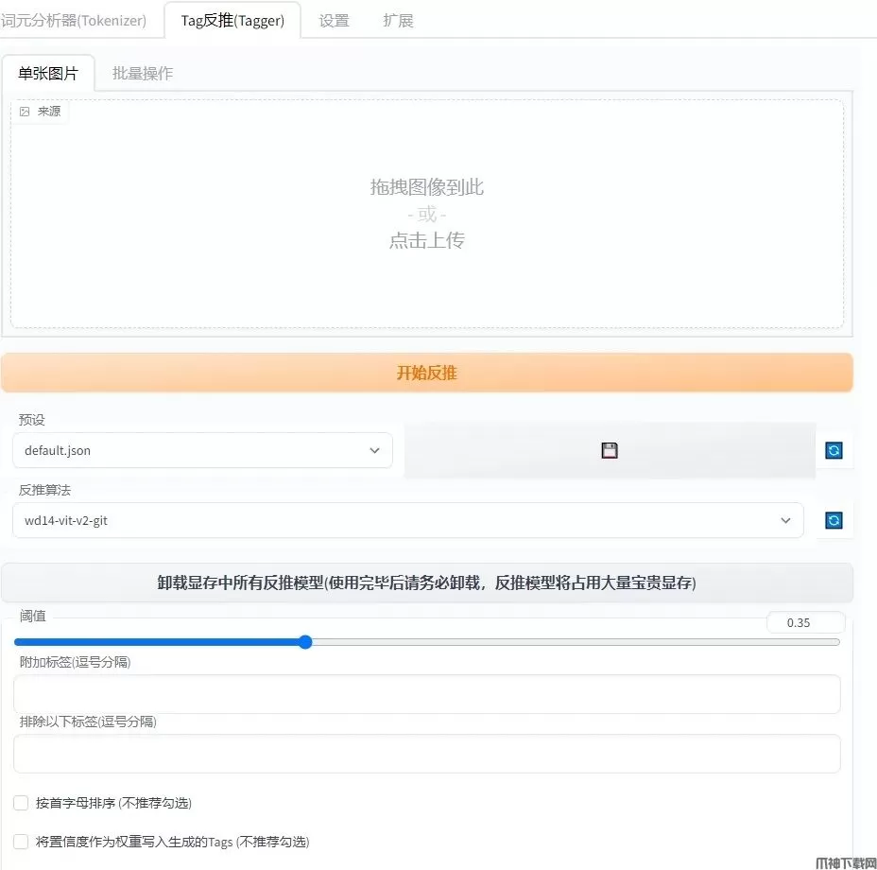Screen dimensions: 877x870
Task: Open the 设置 settings tab
Action: 334,21
